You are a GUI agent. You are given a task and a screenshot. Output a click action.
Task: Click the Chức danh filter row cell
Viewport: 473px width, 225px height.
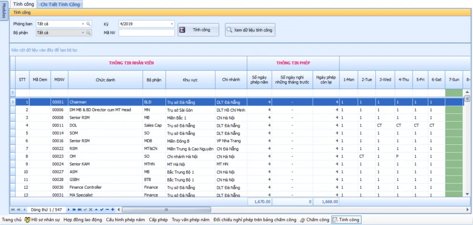click(x=105, y=93)
